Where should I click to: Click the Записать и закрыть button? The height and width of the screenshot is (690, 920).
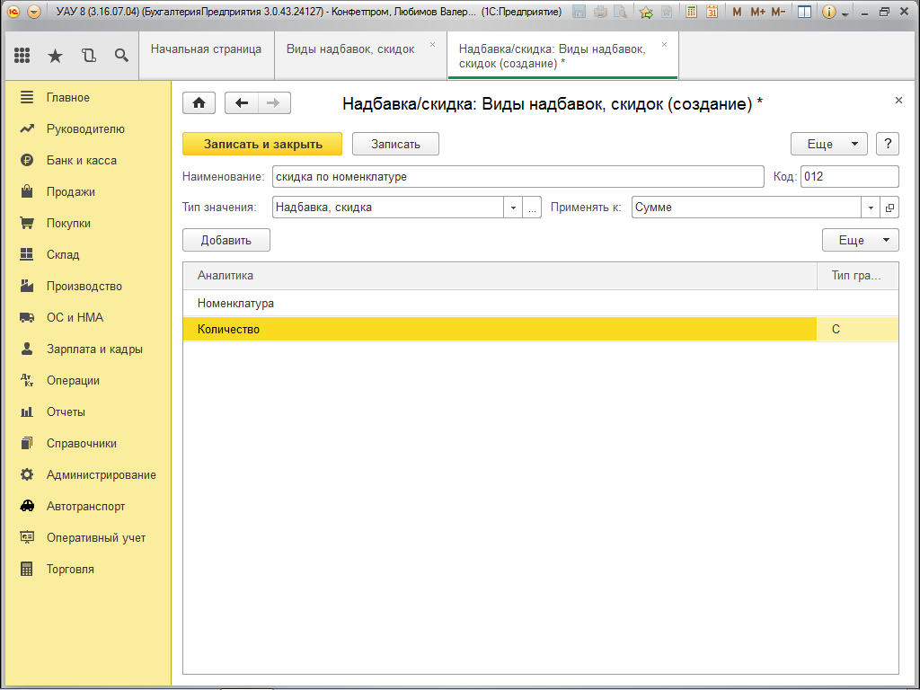click(x=262, y=144)
